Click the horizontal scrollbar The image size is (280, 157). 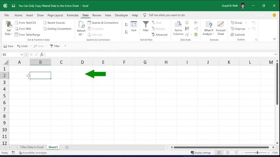[221, 147]
